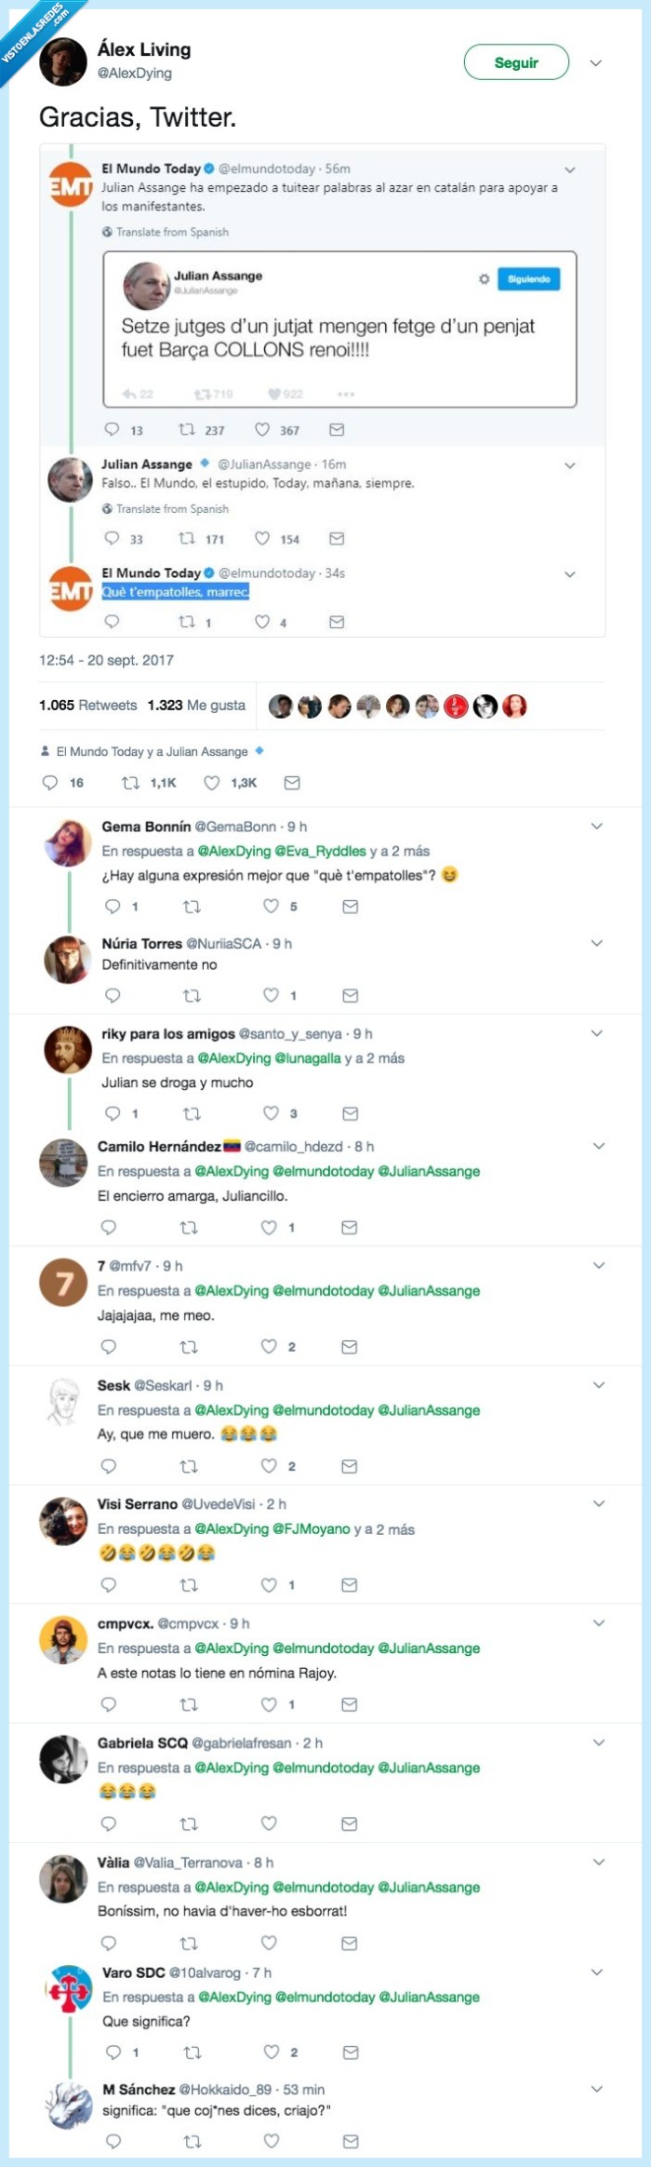This screenshot has width=651, height=2167.
Task: Retweet the main tweet showing 1,1K
Action: click(x=131, y=783)
